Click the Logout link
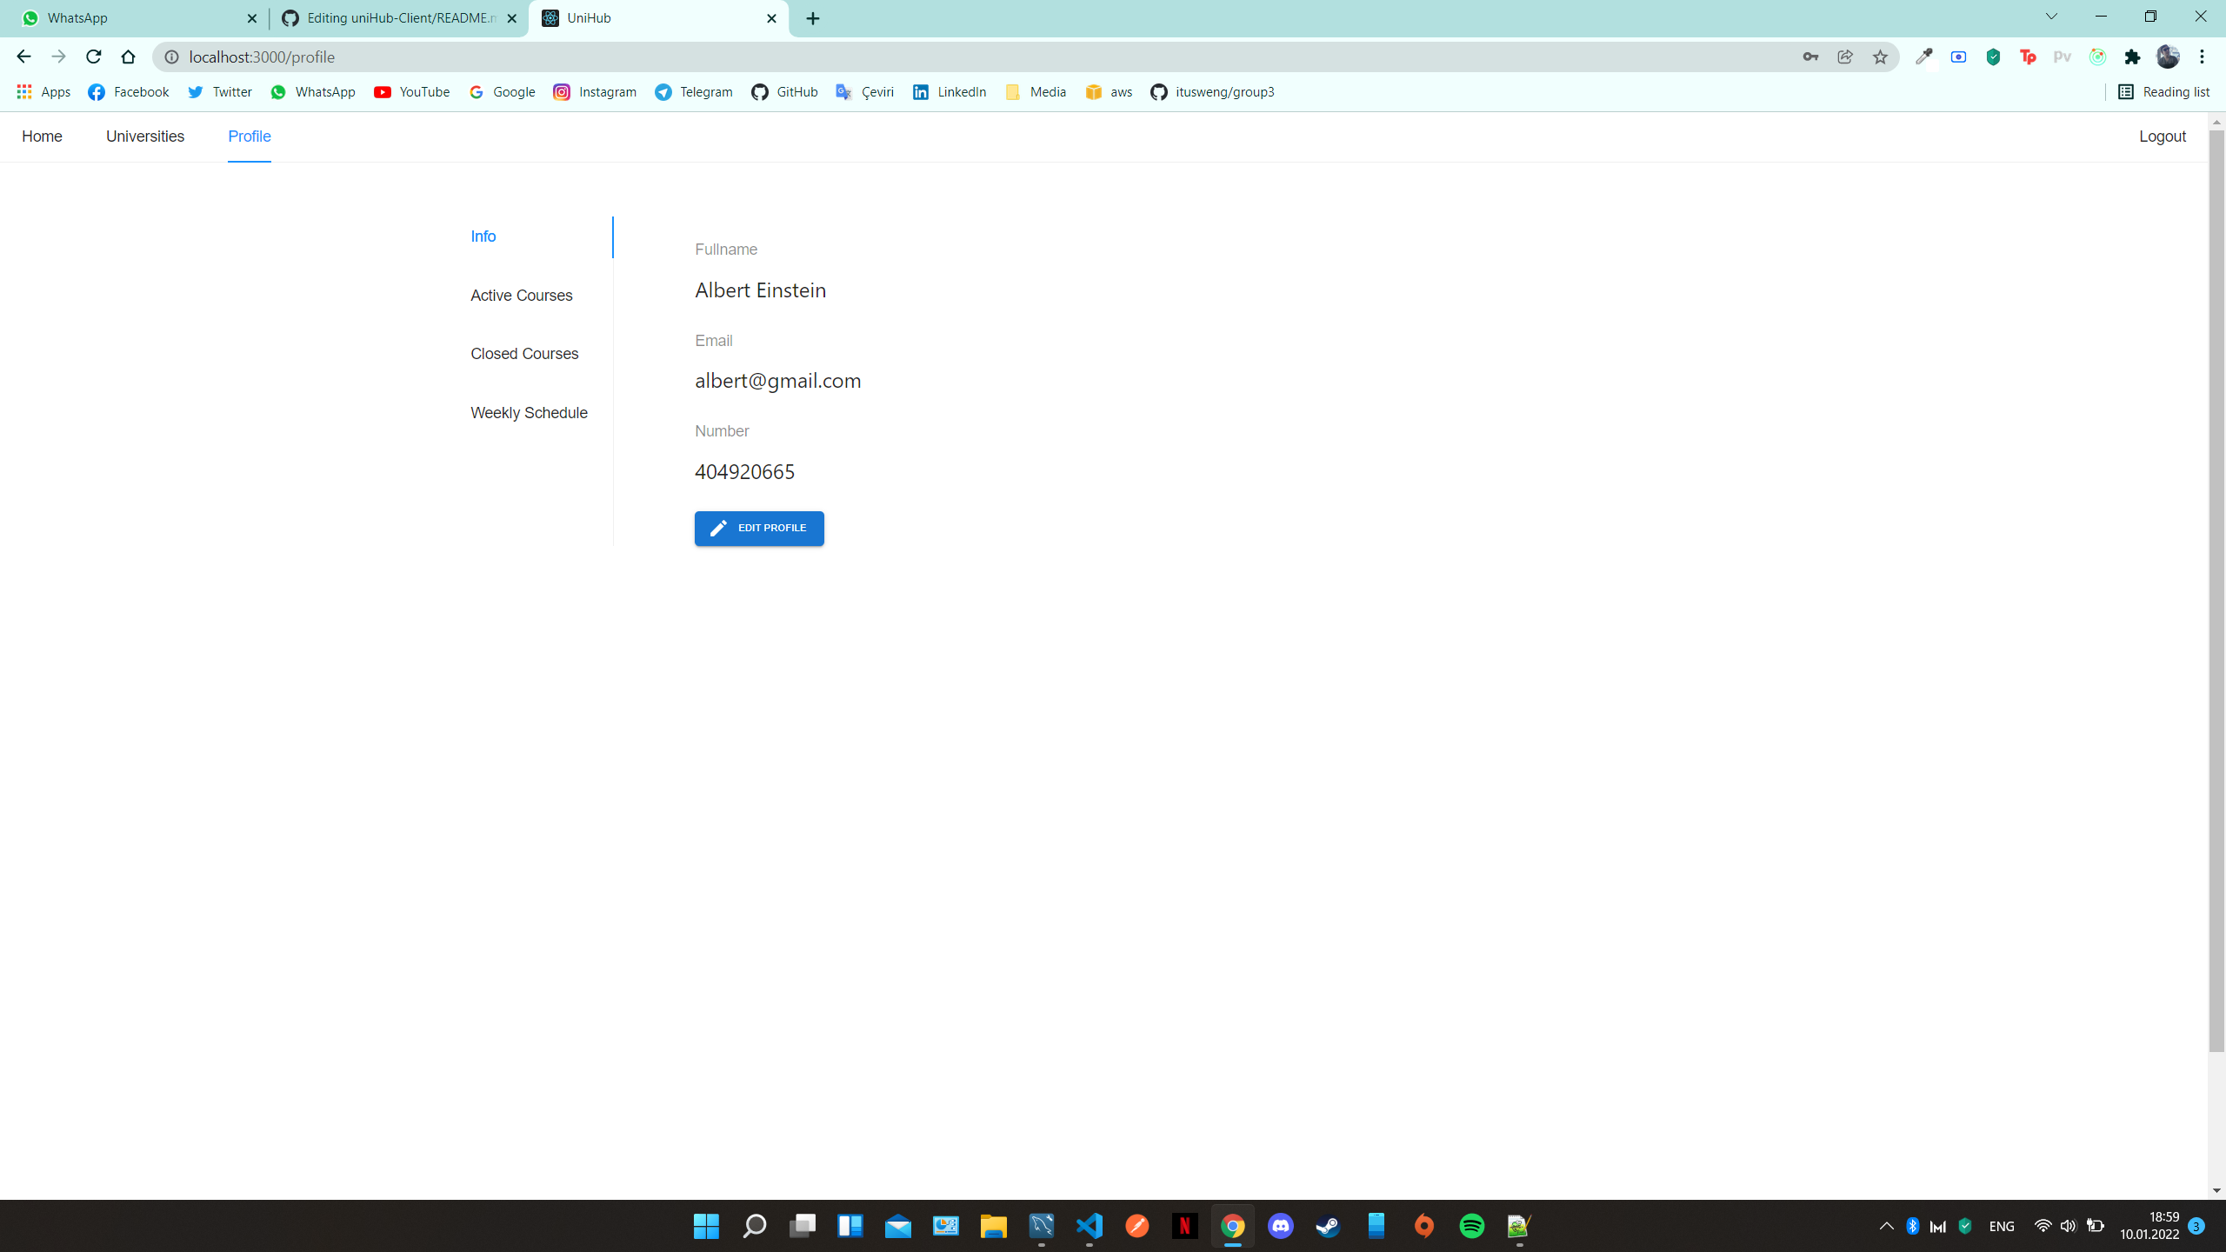2226x1252 pixels. coord(2163,137)
